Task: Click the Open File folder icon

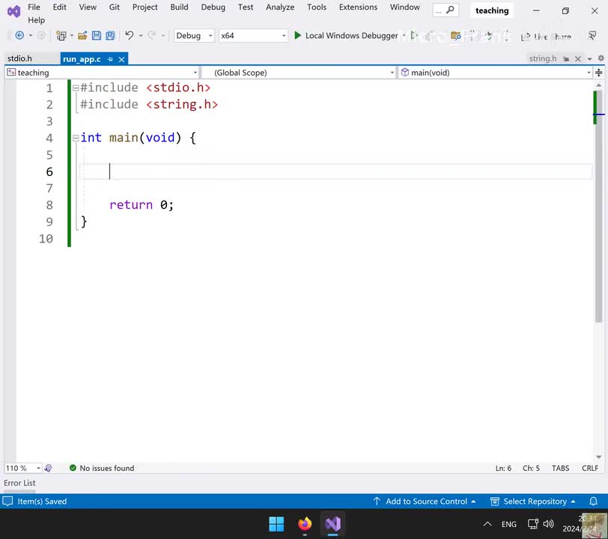Action: [x=82, y=36]
